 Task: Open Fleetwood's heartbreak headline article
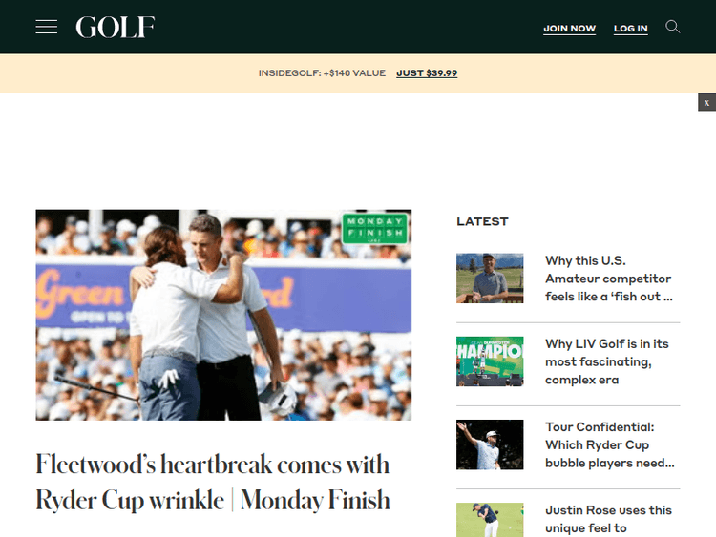tap(213, 482)
